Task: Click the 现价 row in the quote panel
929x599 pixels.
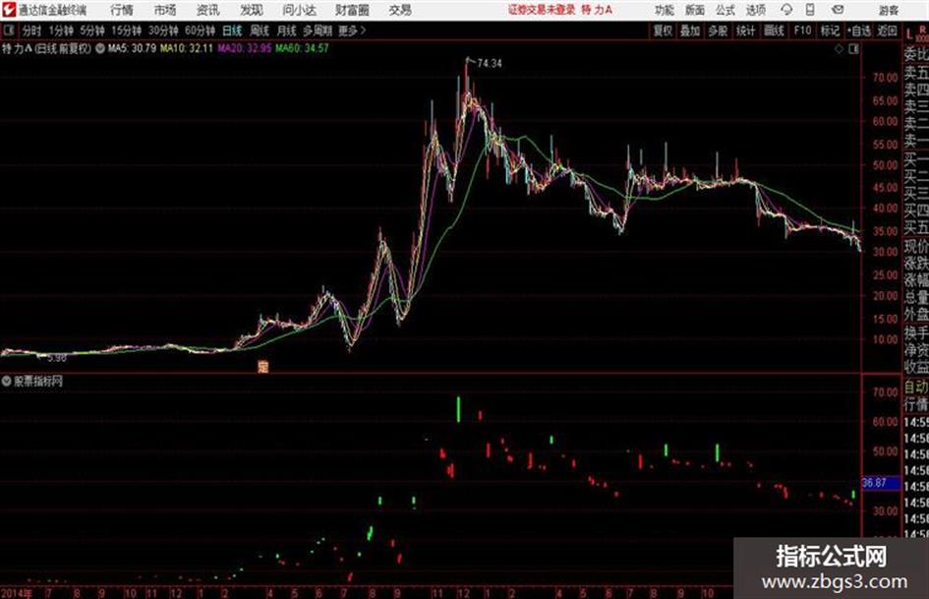Action: click(916, 247)
